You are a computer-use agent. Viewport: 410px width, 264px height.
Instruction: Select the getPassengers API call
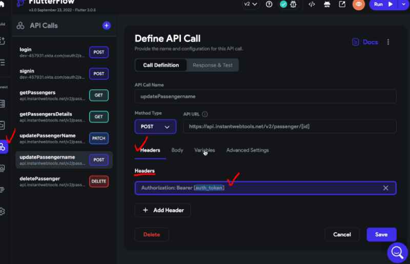pyautogui.click(x=64, y=95)
